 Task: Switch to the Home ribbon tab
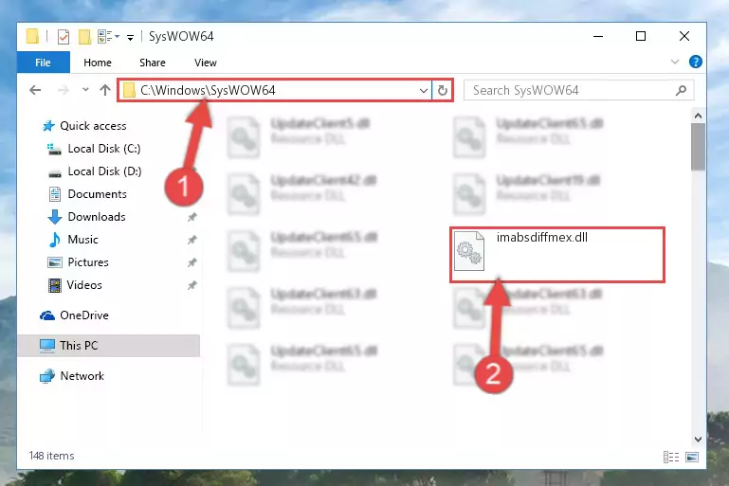(98, 63)
